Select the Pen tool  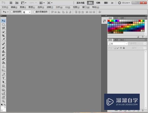(x=4, y=74)
